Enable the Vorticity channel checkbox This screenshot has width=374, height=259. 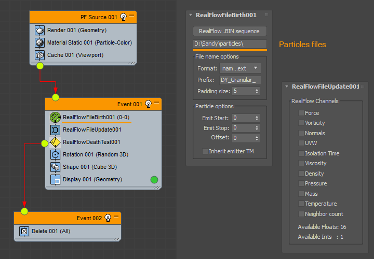click(x=301, y=123)
